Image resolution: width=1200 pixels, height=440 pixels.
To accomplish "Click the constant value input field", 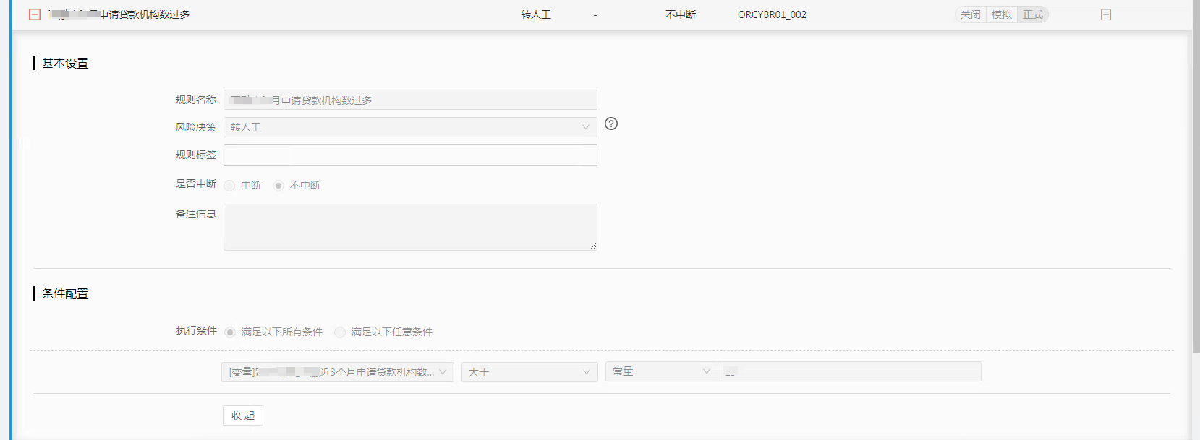I will click(849, 371).
